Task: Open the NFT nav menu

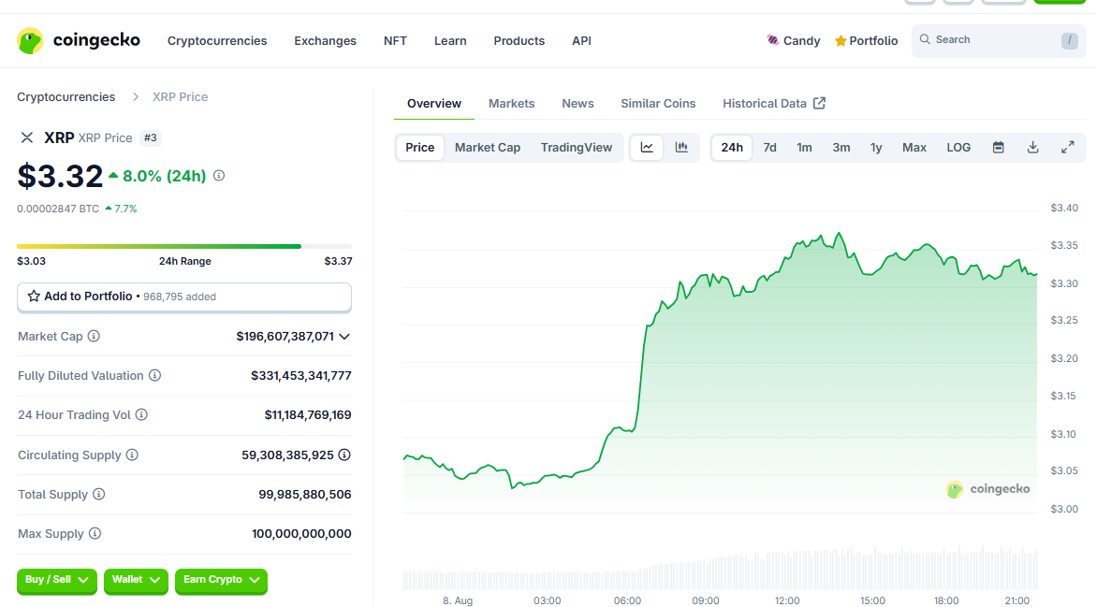Action: [x=395, y=40]
